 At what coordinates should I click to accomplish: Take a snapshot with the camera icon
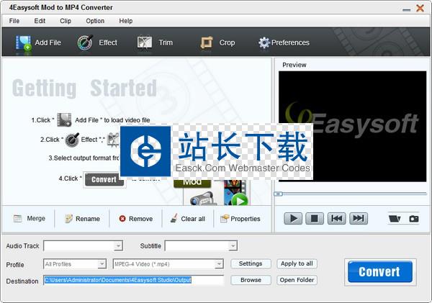[x=414, y=218]
